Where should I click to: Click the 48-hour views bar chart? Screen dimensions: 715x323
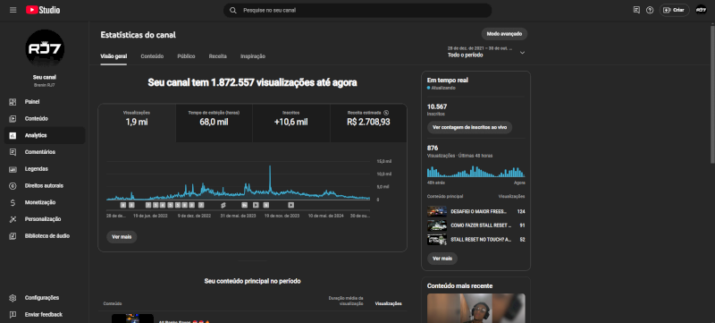click(x=476, y=172)
